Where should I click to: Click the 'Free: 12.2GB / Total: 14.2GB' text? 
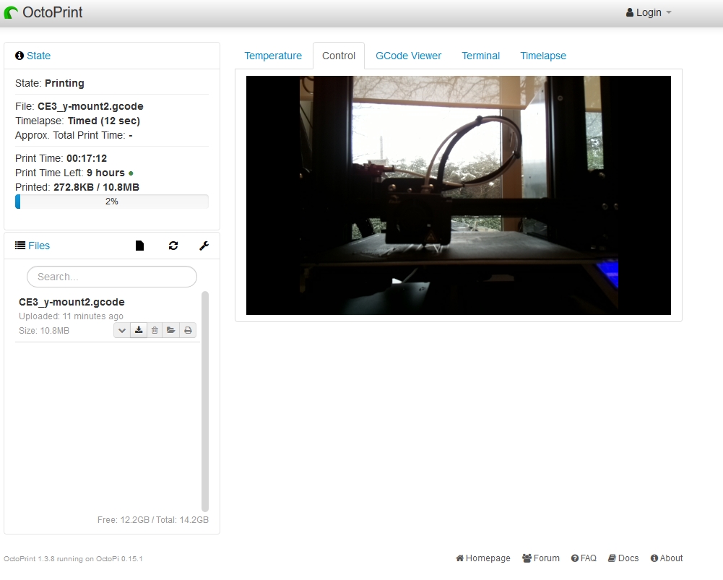pos(153,520)
